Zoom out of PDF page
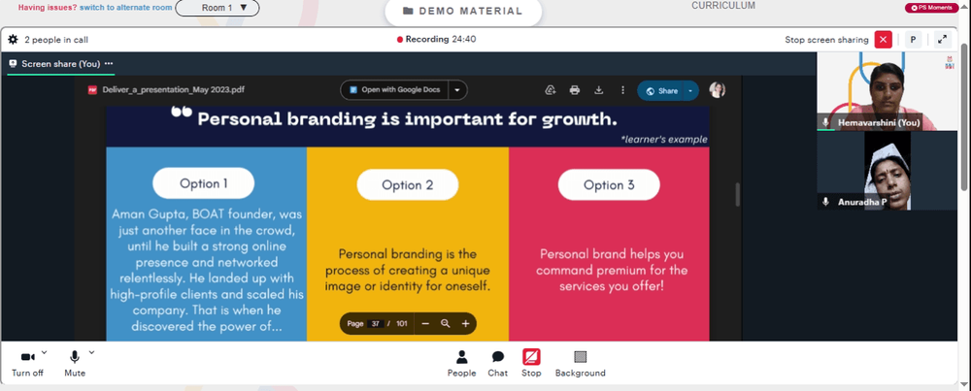This screenshot has width=971, height=391. click(425, 323)
